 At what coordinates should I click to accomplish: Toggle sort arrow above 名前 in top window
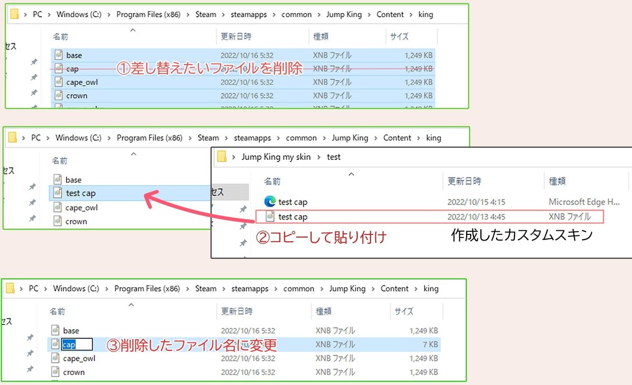tap(133, 30)
